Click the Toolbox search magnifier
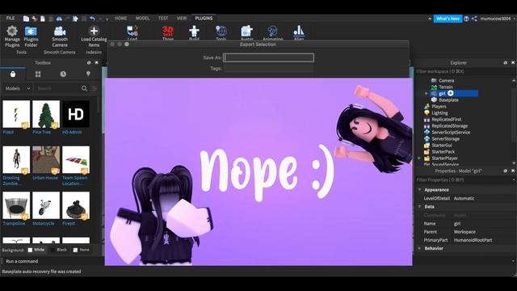The height and width of the screenshot is (291, 517). pos(84,88)
